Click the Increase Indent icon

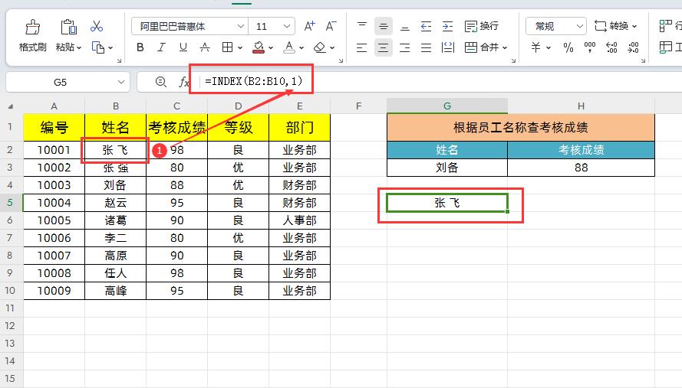point(447,27)
